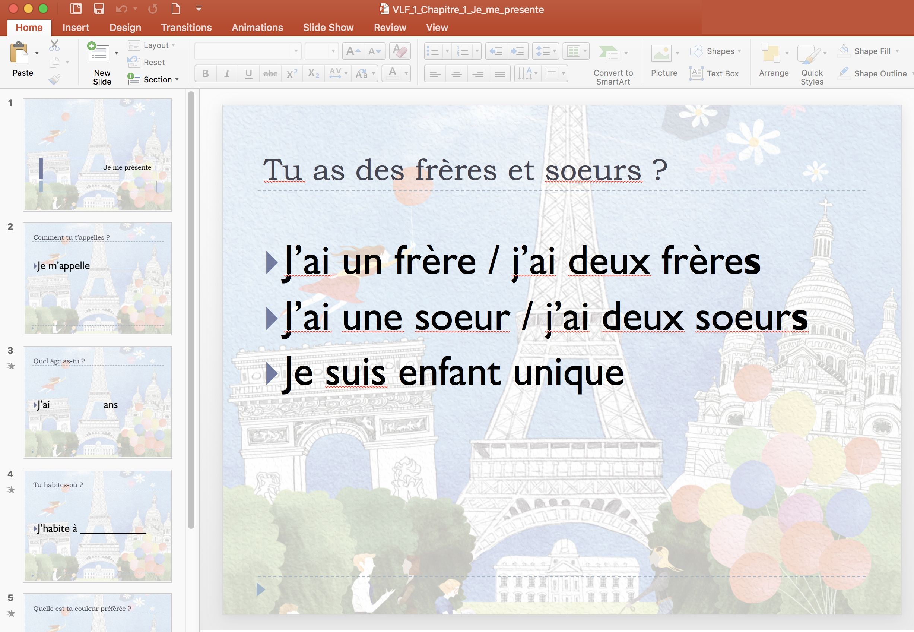914x632 pixels.
Task: Click the Font Color button
Action: [392, 74]
